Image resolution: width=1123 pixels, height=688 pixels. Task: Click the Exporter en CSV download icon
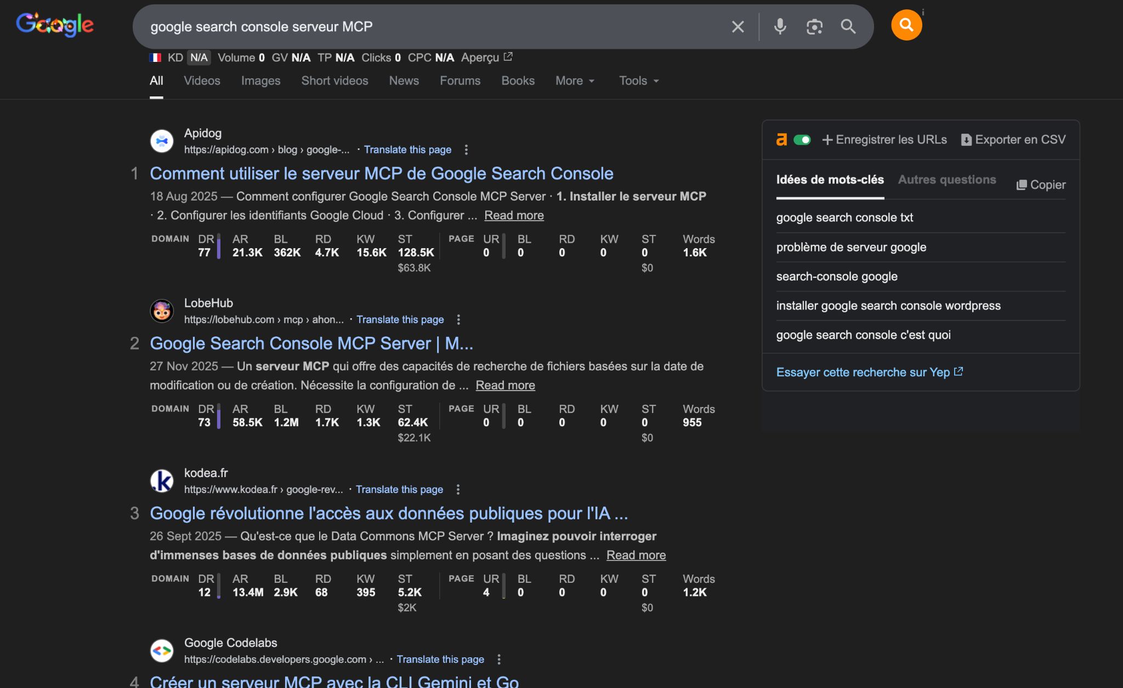point(966,140)
